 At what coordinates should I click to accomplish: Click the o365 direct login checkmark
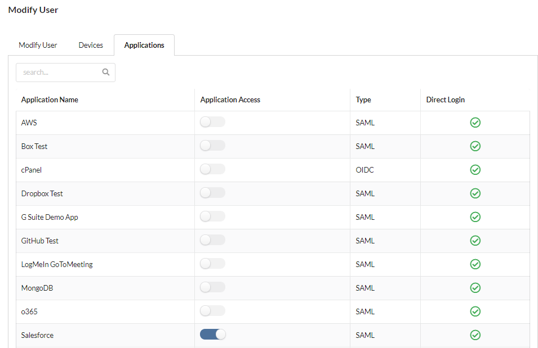click(475, 311)
